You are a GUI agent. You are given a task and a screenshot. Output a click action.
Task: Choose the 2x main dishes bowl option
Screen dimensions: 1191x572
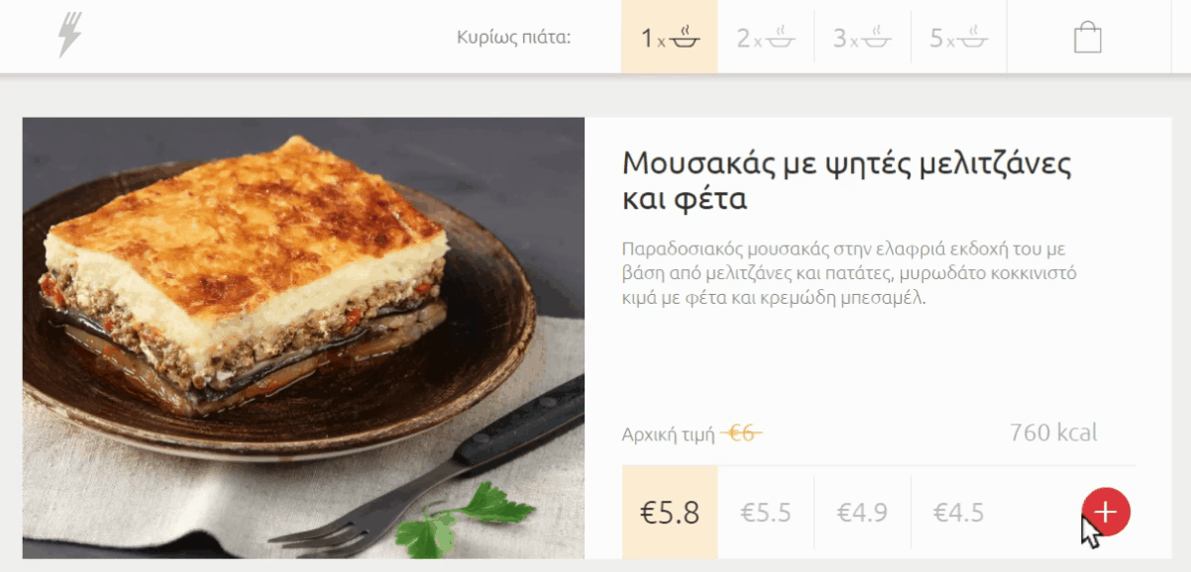point(766,38)
